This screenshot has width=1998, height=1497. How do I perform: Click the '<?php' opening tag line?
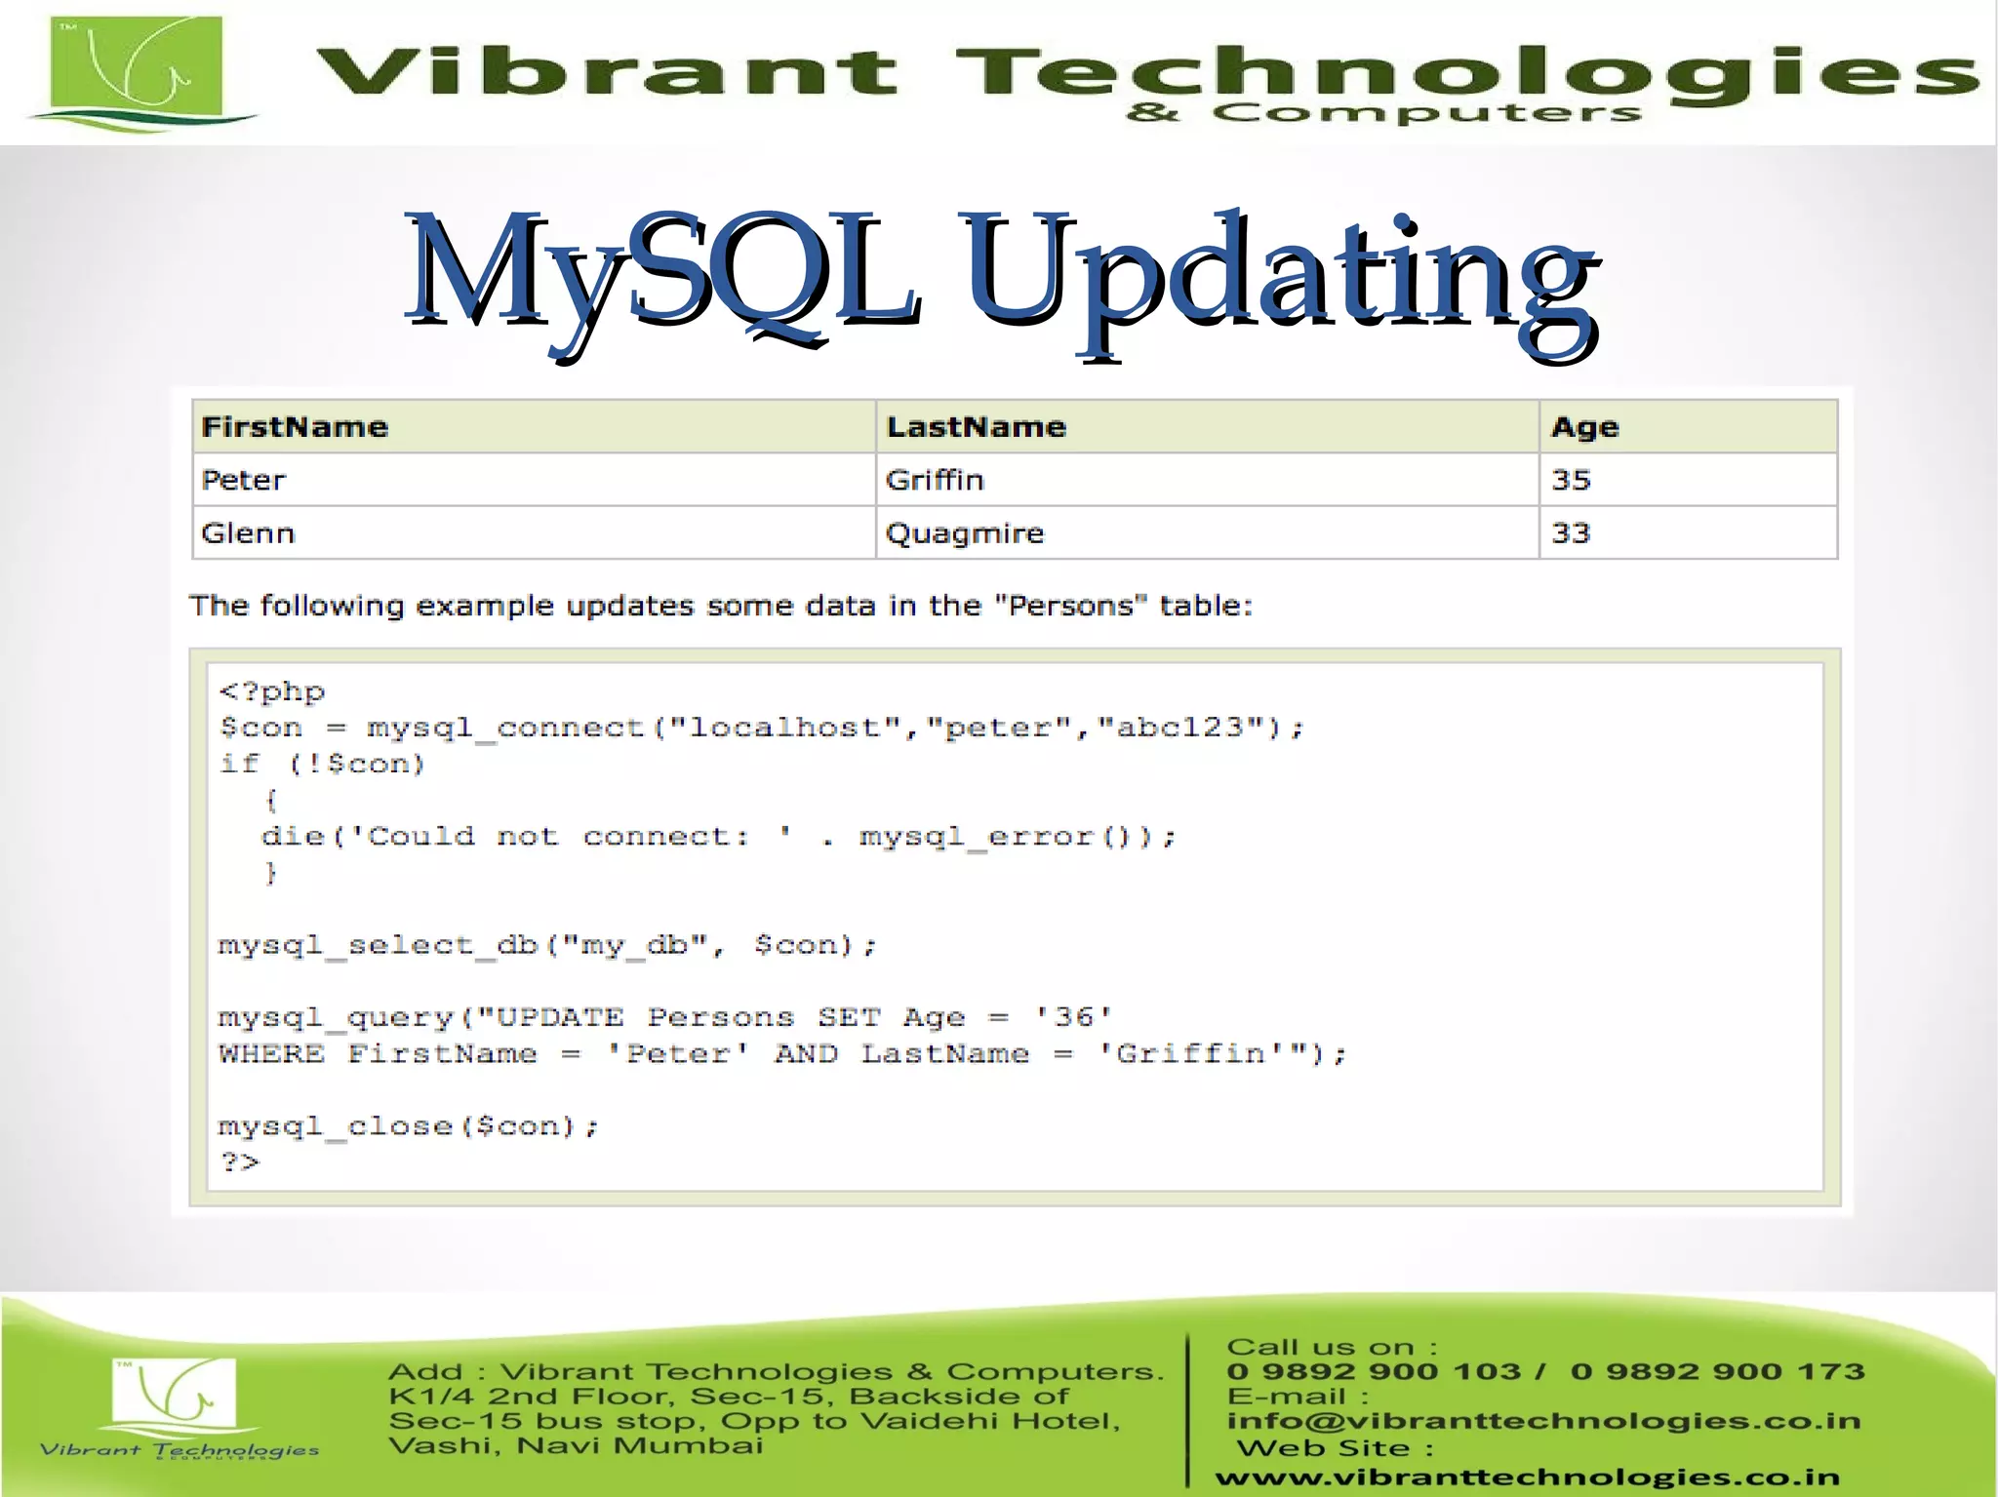point(272,691)
